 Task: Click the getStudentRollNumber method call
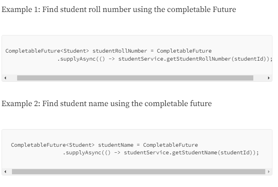(199, 59)
